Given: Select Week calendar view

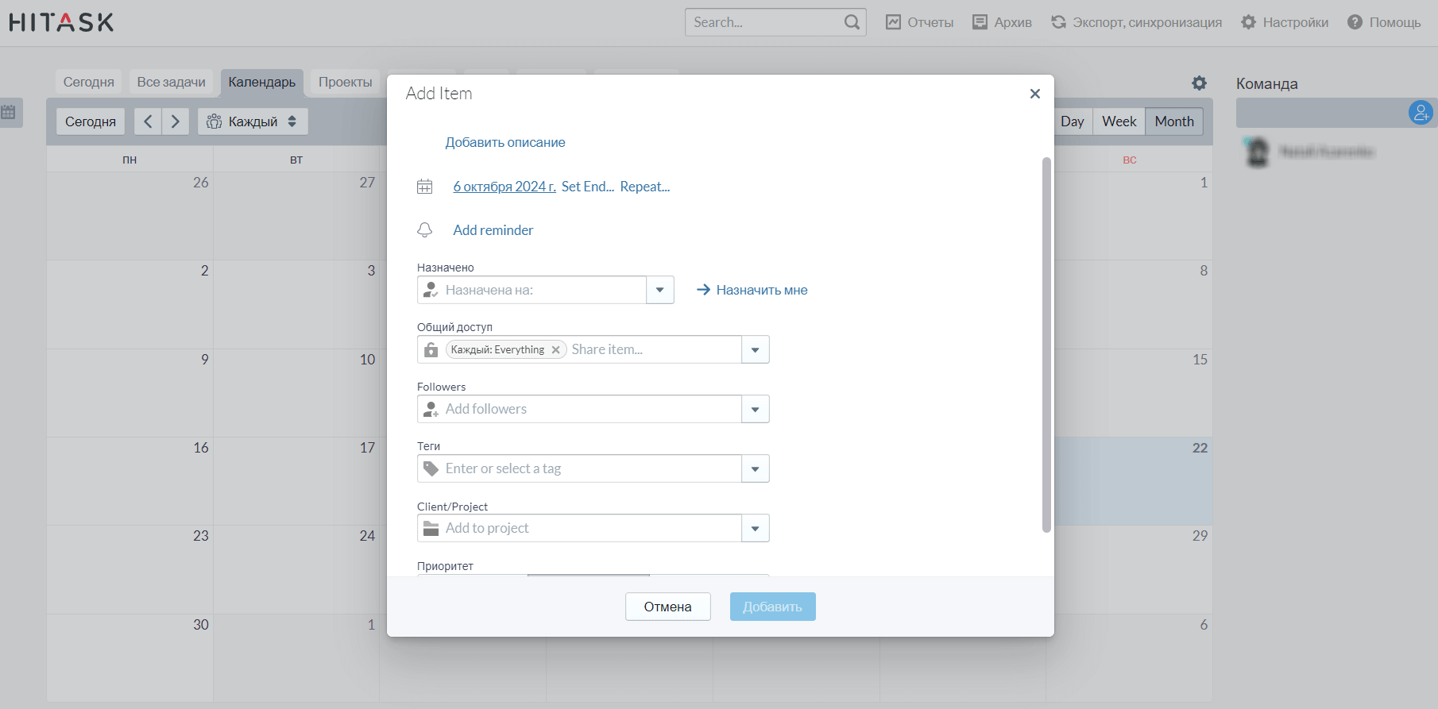Looking at the screenshot, I should click(x=1119, y=121).
